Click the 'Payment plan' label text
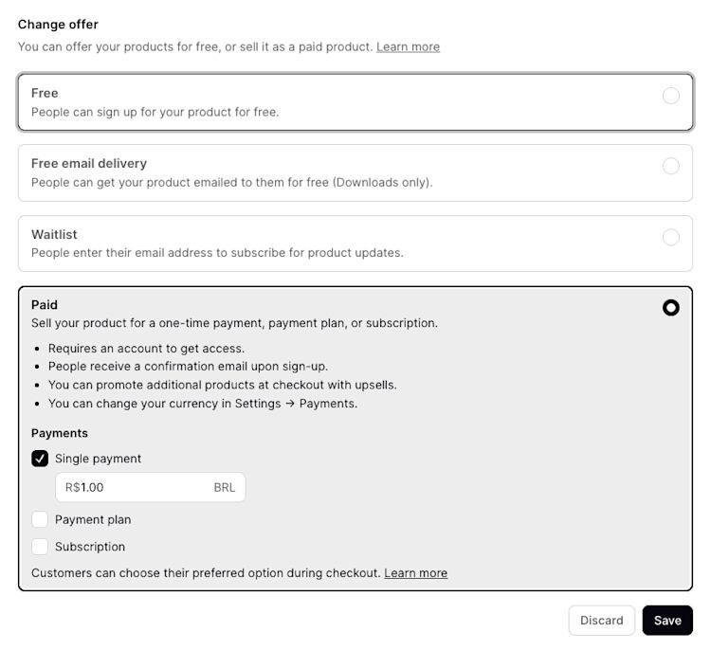Viewport: 711px width, 650px height. point(93,519)
